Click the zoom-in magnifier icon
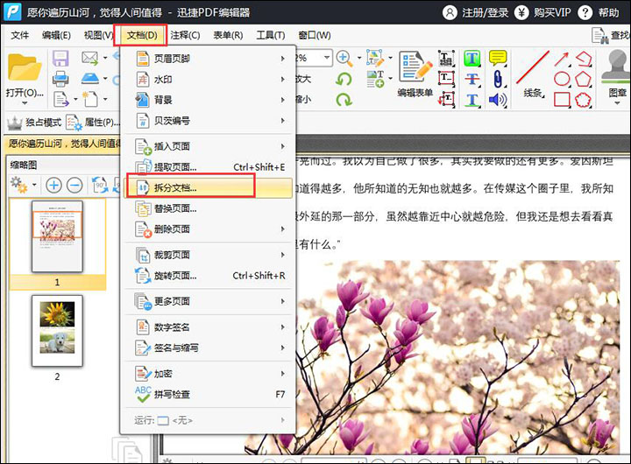631x464 pixels. [344, 58]
